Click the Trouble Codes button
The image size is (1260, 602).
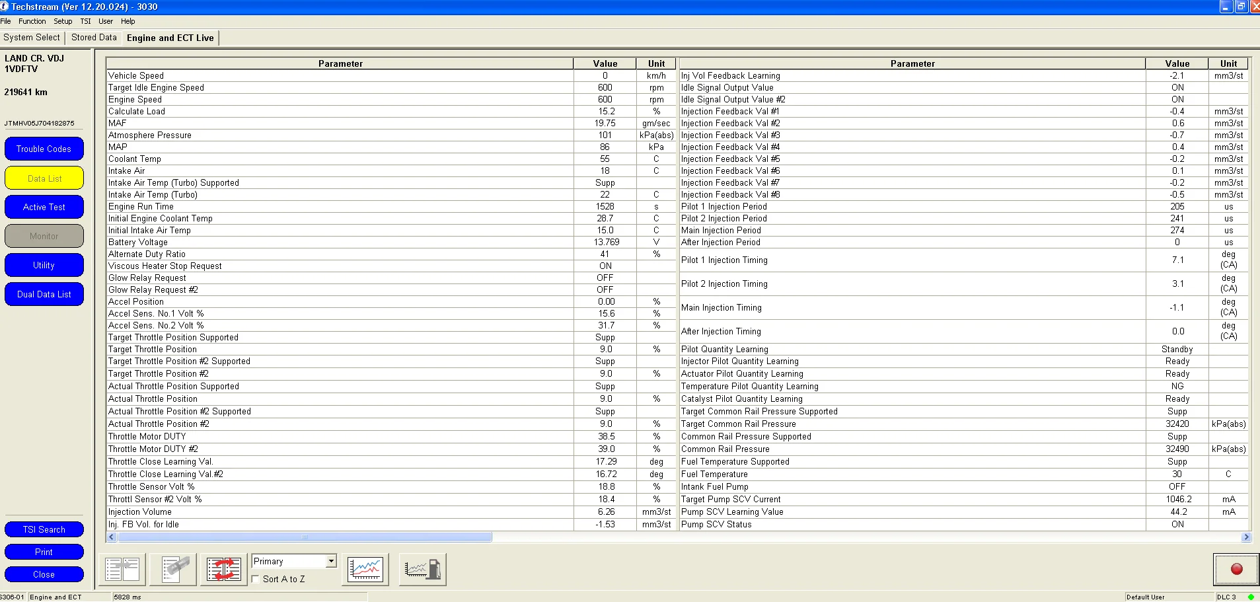pyautogui.click(x=44, y=149)
